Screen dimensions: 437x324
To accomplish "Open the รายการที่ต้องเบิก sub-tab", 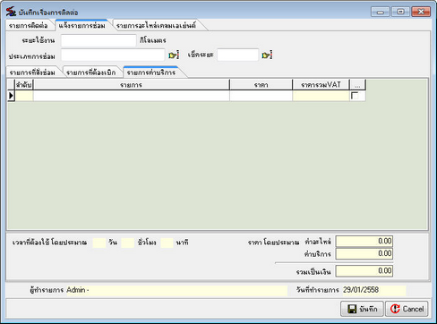I will (91, 72).
